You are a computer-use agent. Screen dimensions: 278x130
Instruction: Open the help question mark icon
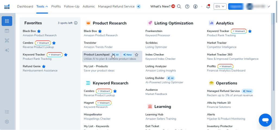[x=187, y=6]
